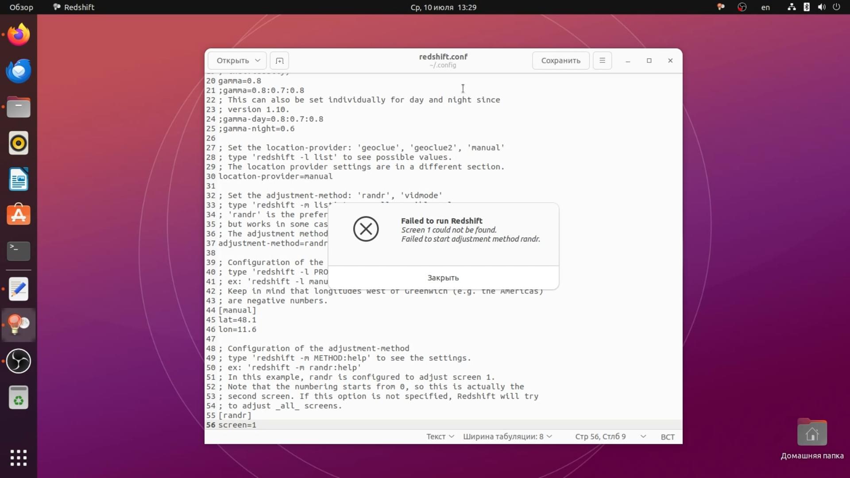The width and height of the screenshot is (850, 478).
Task: Open Обзор activities overview
Action: pyautogui.click(x=21, y=7)
